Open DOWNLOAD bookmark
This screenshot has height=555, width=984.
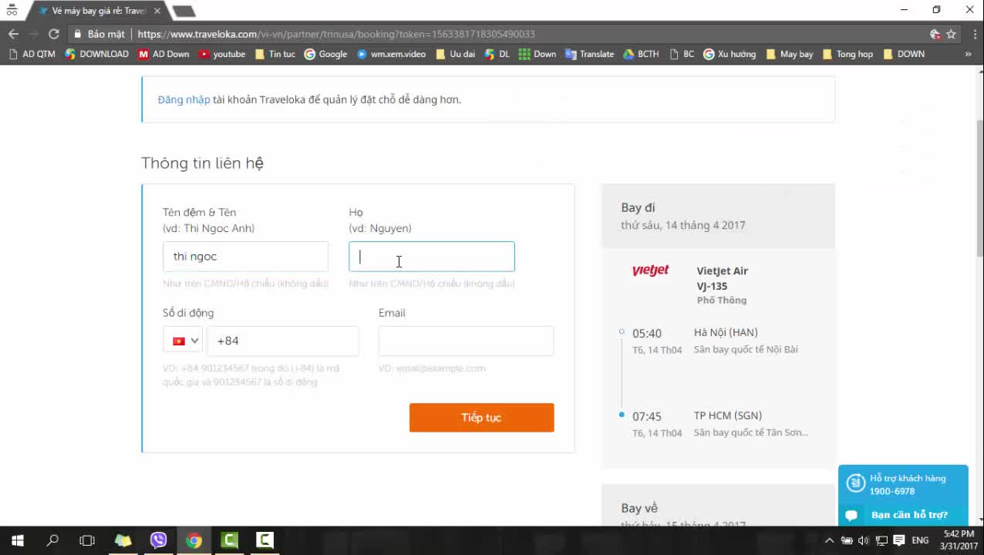96,54
